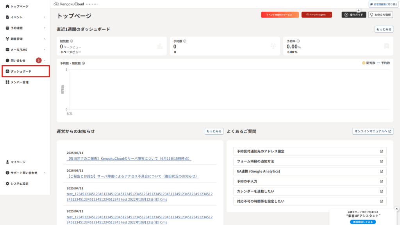This screenshot has height=225, width=400.
Task: Expand the 顧客管理 menu chevron
Action: [44, 39]
